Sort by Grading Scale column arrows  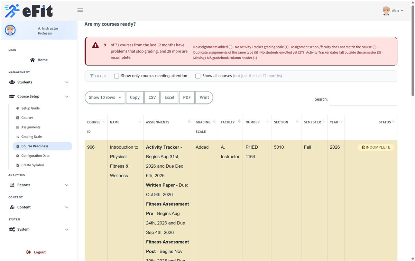coord(214,121)
